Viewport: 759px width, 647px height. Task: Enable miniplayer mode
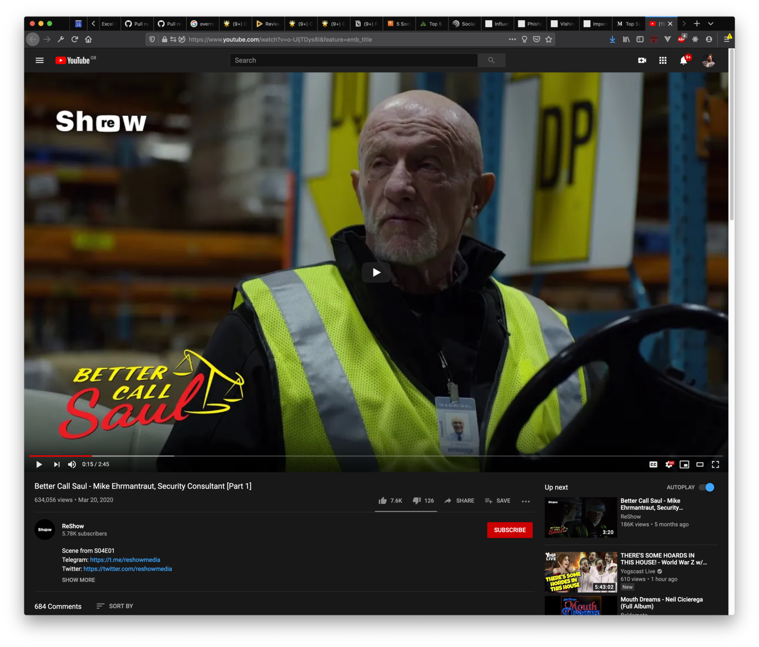point(684,464)
